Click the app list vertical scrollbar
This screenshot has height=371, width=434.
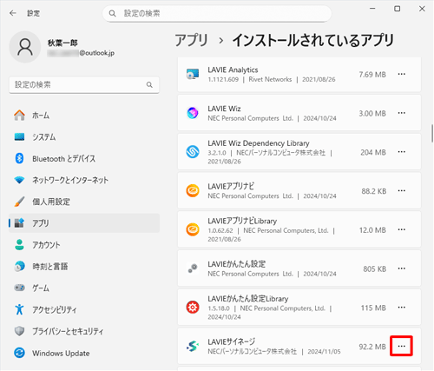pyautogui.click(x=432, y=133)
